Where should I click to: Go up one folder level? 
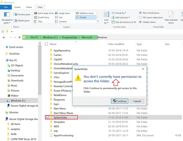click(x=20, y=37)
